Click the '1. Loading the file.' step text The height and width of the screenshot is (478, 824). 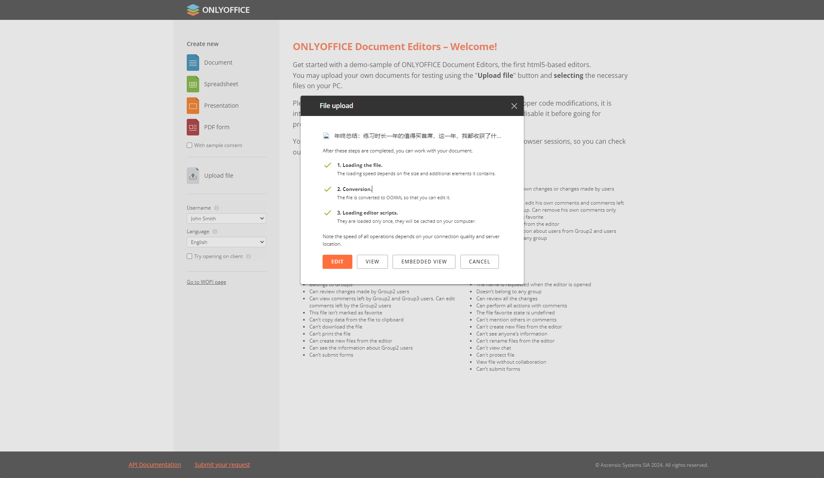click(360, 165)
